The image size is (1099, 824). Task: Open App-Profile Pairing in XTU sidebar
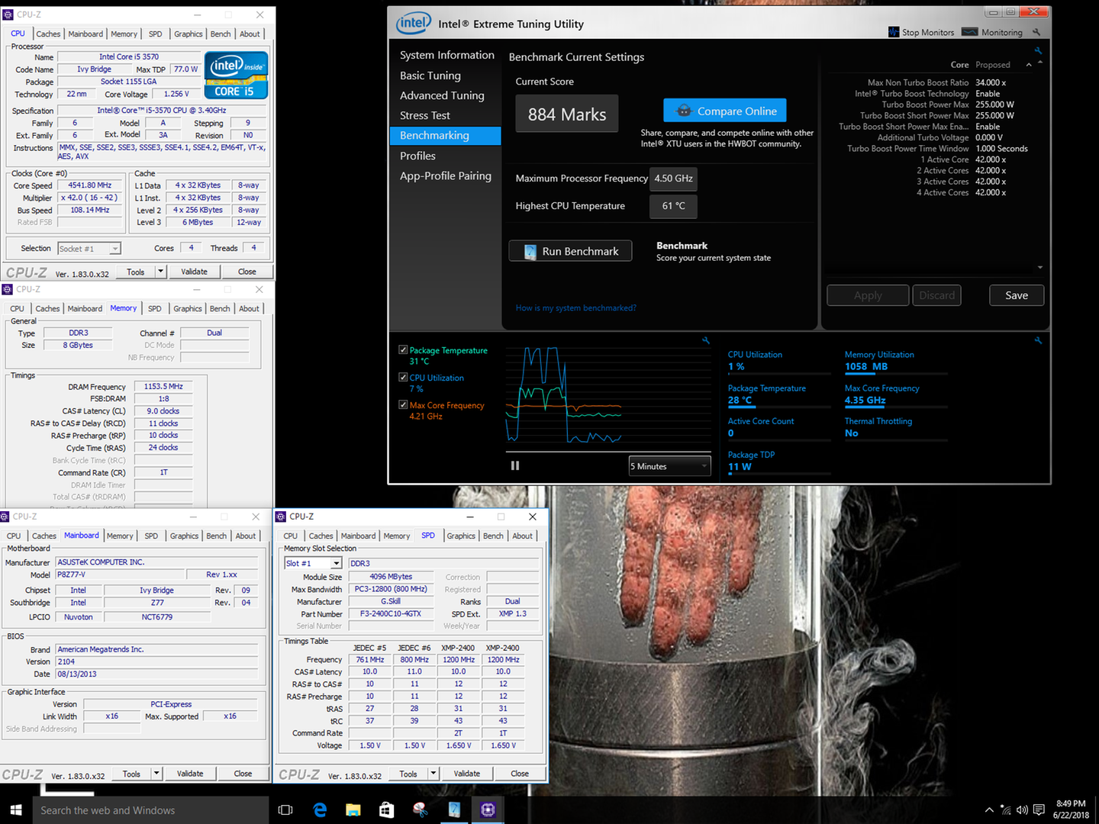tap(445, 175)
